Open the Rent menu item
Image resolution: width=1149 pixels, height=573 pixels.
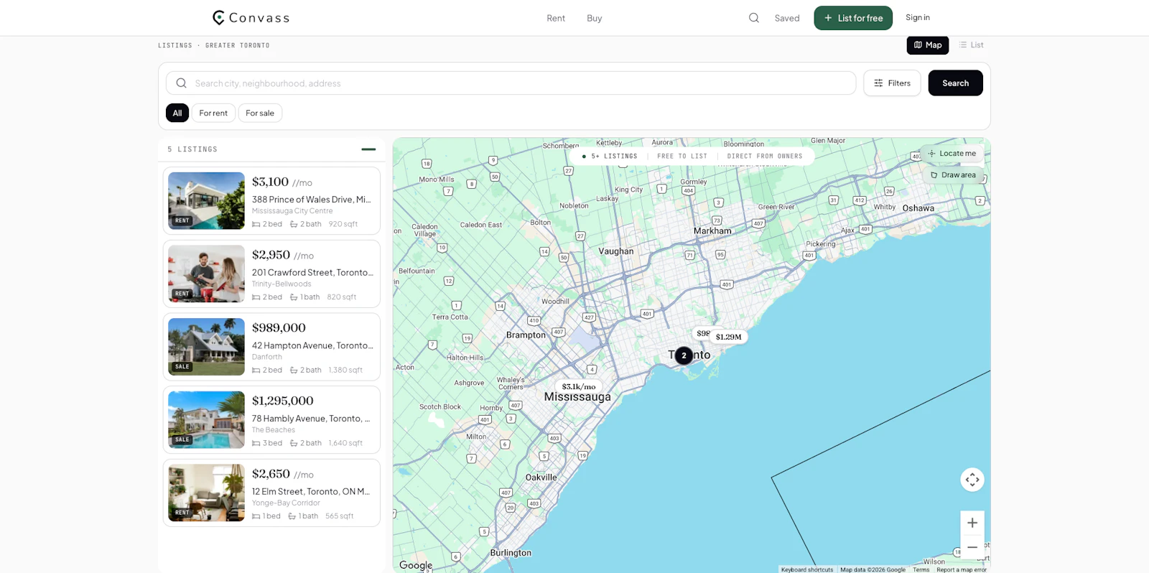point(556,18)
